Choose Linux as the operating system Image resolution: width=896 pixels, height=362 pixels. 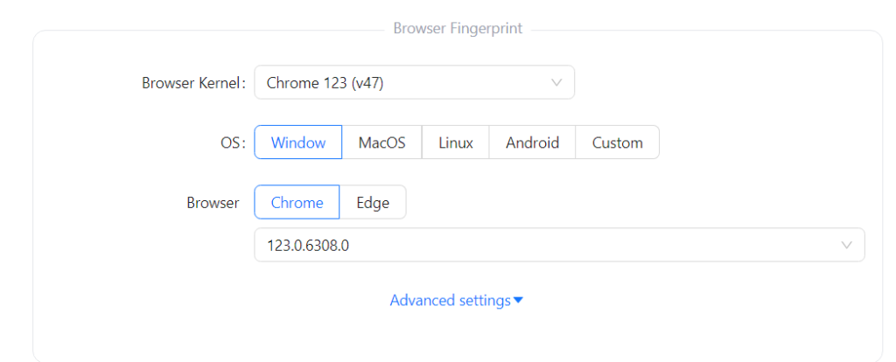tap(455, 143)
